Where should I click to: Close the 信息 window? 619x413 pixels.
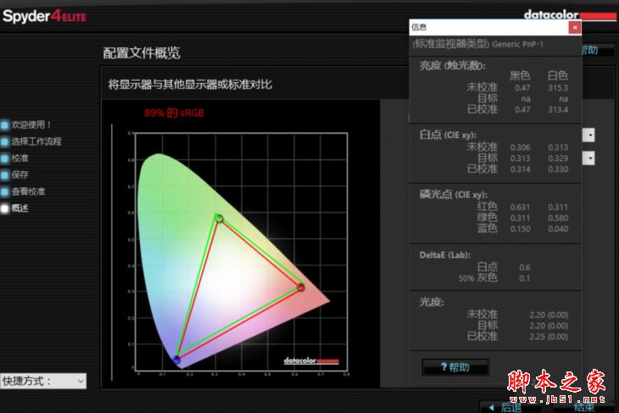click(575, 27)
